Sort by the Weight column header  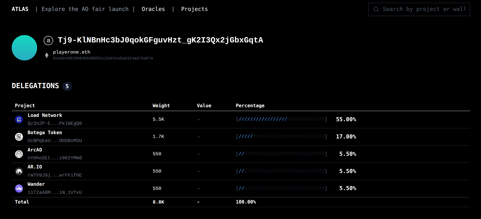161,106
